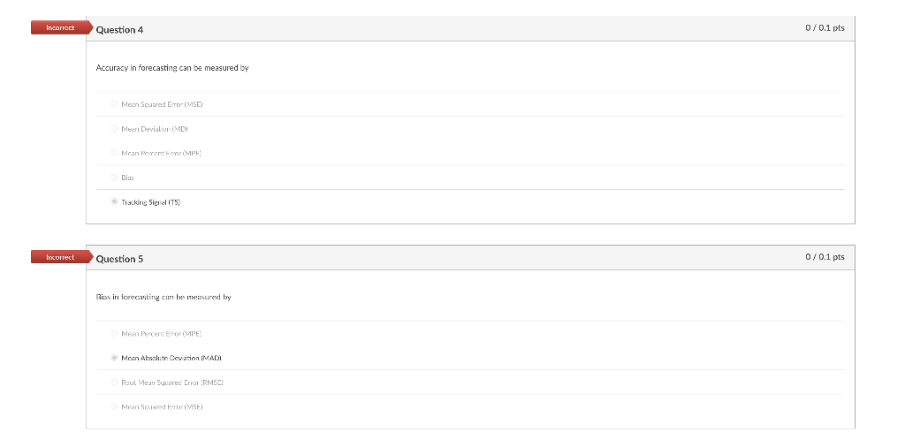Image resolution: width=905 pixels, height=439 pixels.
Task: Click the Question 4 header title
Action: (x=119, y=30)
